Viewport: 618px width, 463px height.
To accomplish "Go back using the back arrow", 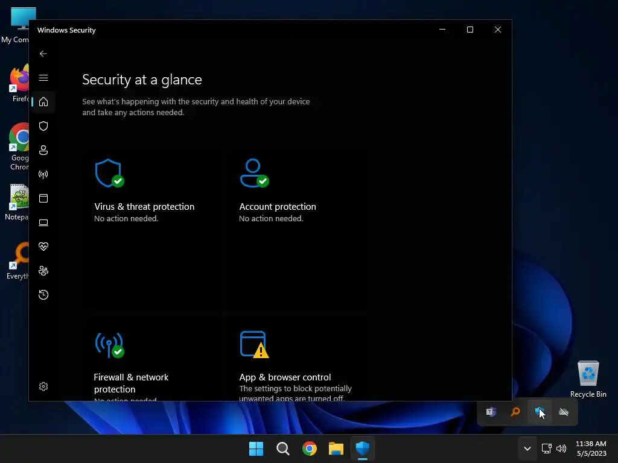I will pyautogui.click(x=43, y=54).
